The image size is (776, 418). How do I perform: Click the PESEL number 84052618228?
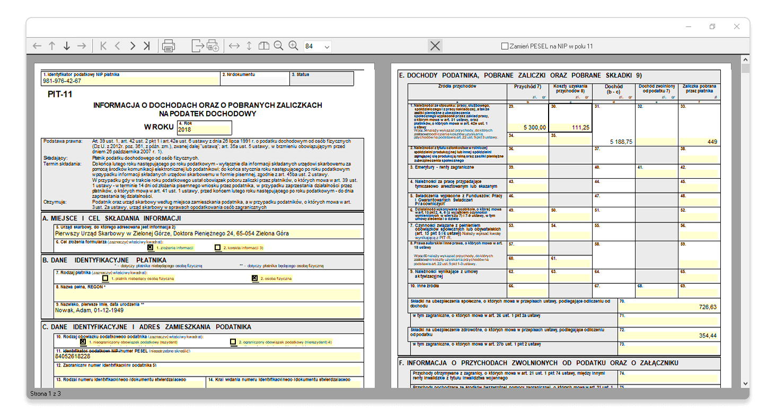pos(74,357)
